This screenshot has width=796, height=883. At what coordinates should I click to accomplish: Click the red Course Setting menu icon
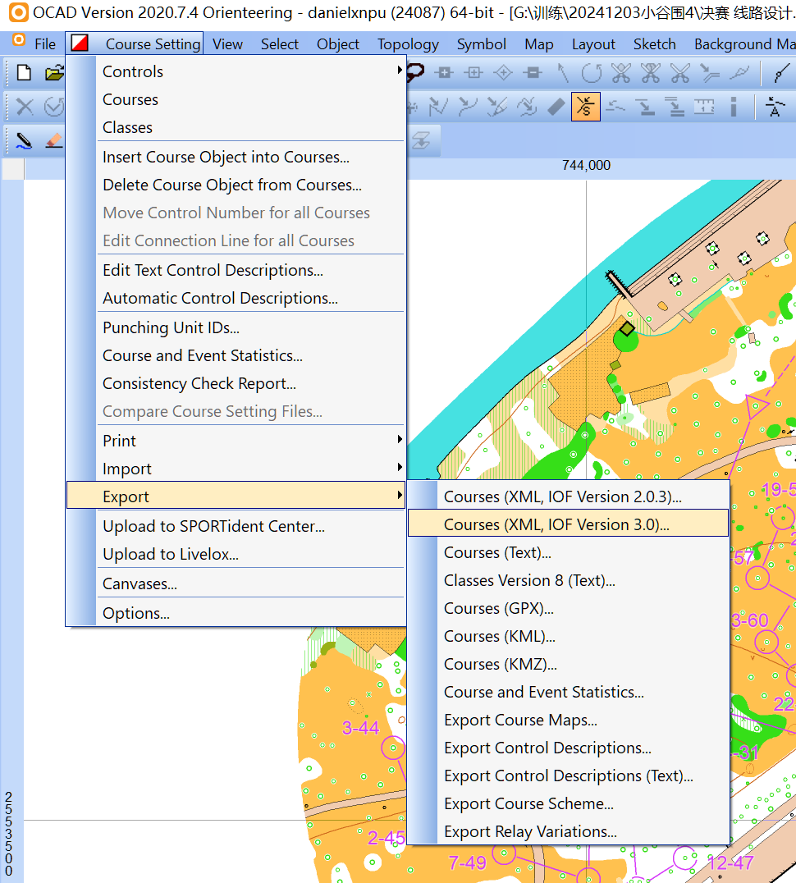click(x=80, y=44)
